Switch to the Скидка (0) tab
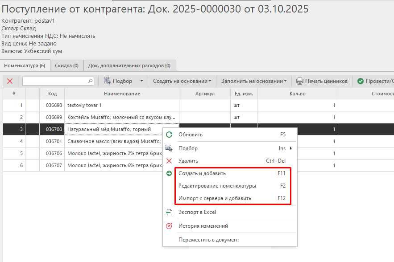 66,65
